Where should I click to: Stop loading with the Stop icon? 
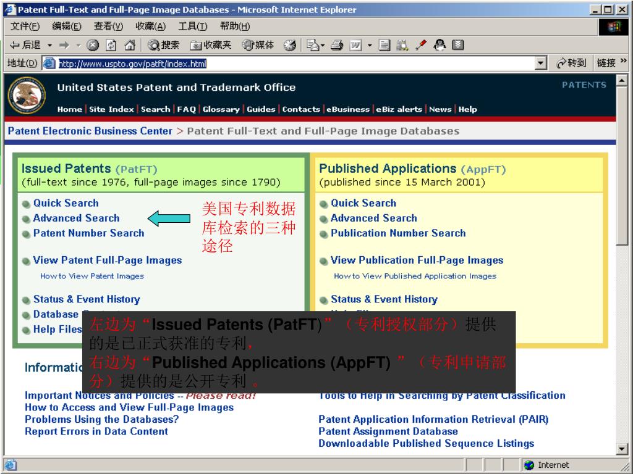(x=93, y=44)
